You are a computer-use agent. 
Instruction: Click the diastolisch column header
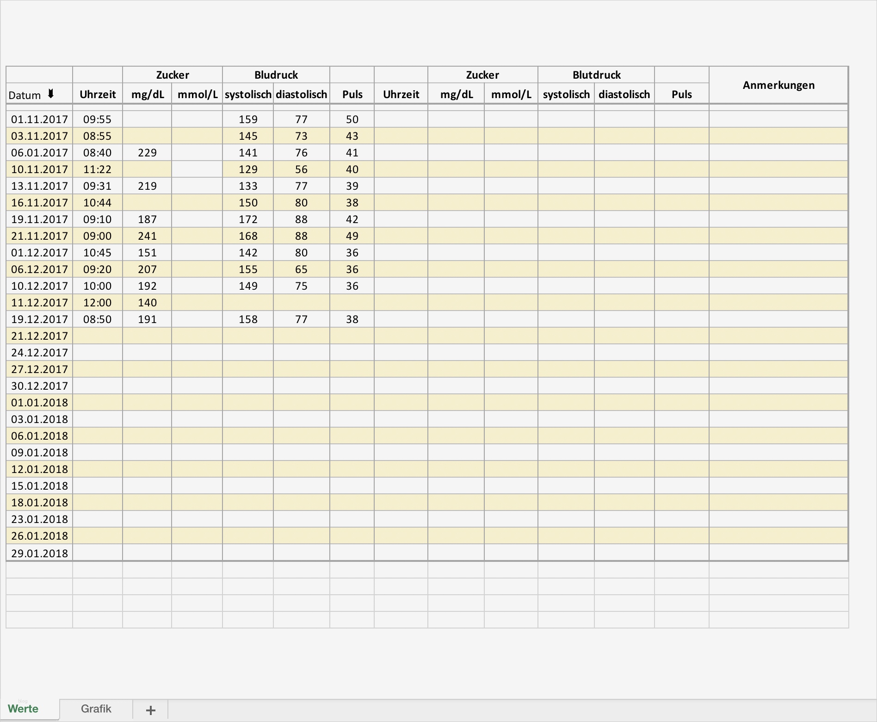click(302, 94)
